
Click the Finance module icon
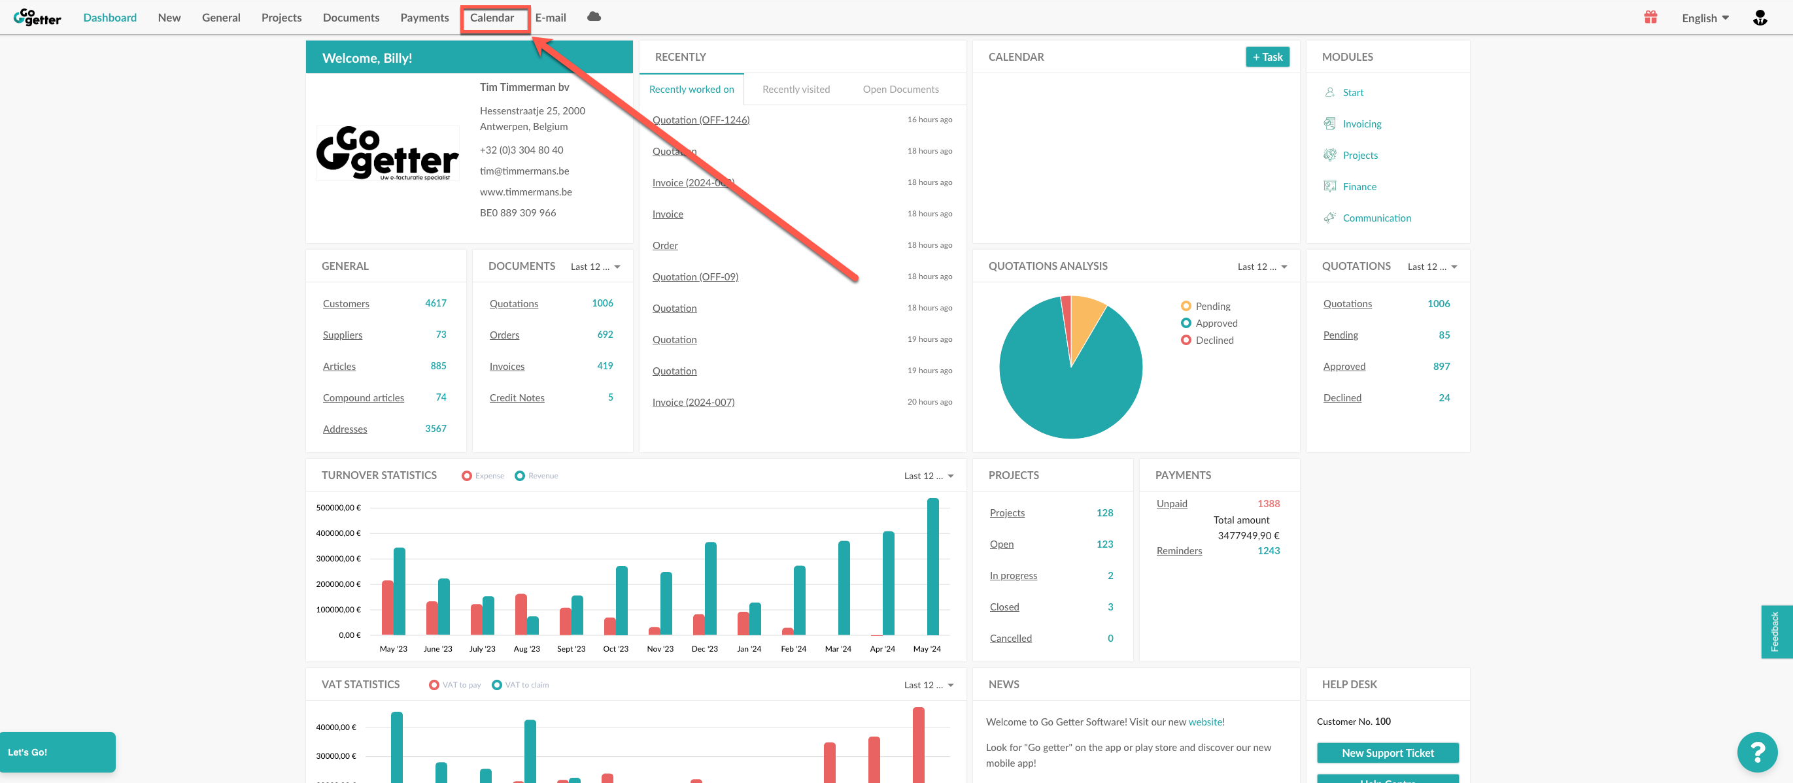point(1329,186)
